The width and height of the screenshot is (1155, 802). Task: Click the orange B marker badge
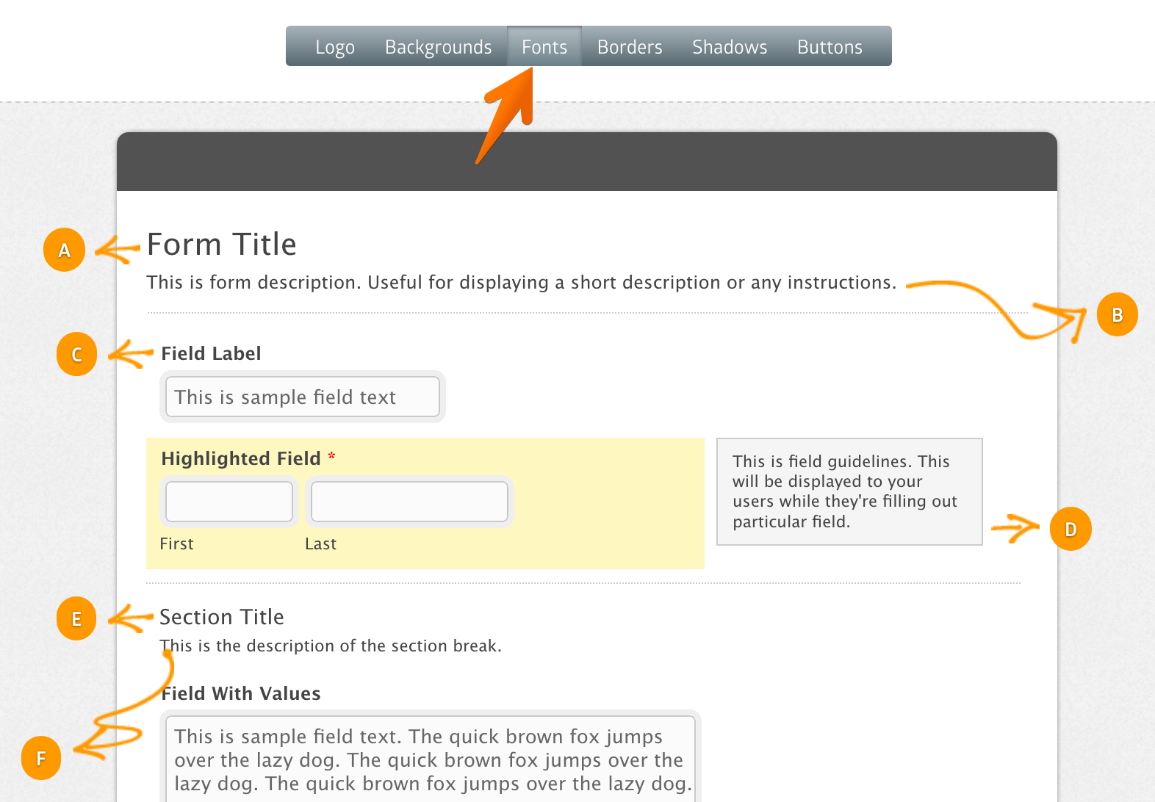click(1117, 315)
